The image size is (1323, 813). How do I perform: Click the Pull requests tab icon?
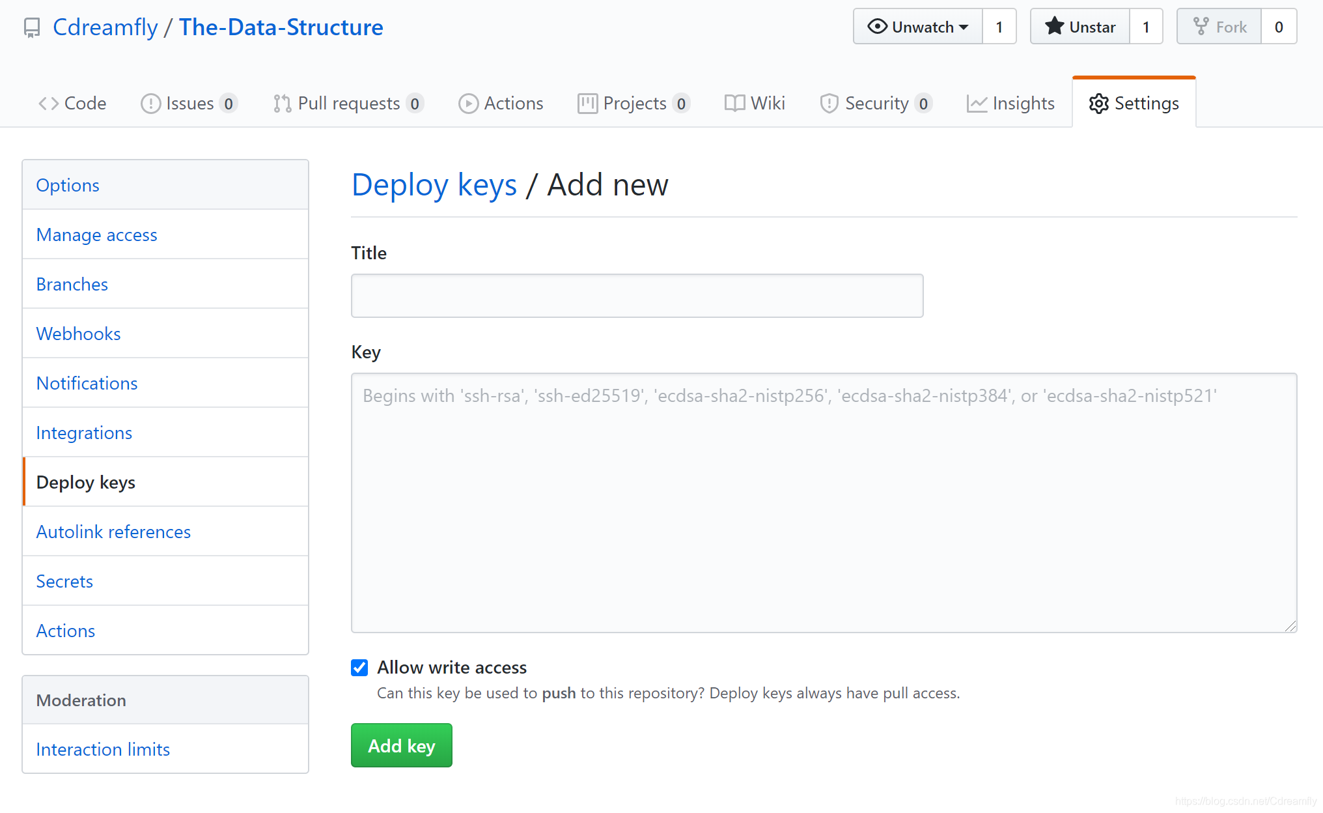click(282, 104)
